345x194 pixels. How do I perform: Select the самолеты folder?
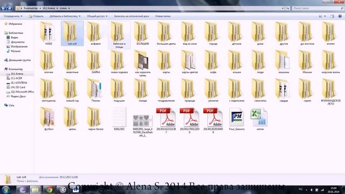coord(260,90)
